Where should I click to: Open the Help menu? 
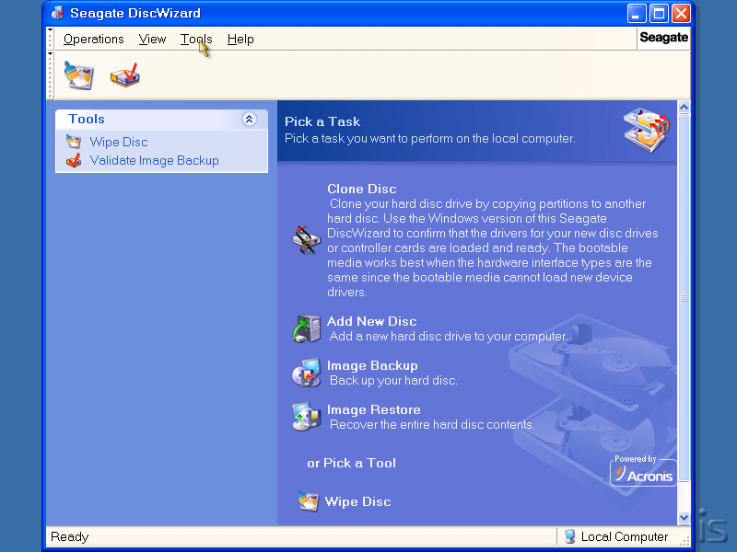coord(240,39)
